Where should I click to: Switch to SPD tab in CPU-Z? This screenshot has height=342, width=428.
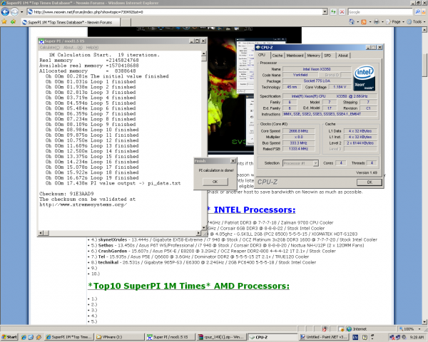coord(327,56)
